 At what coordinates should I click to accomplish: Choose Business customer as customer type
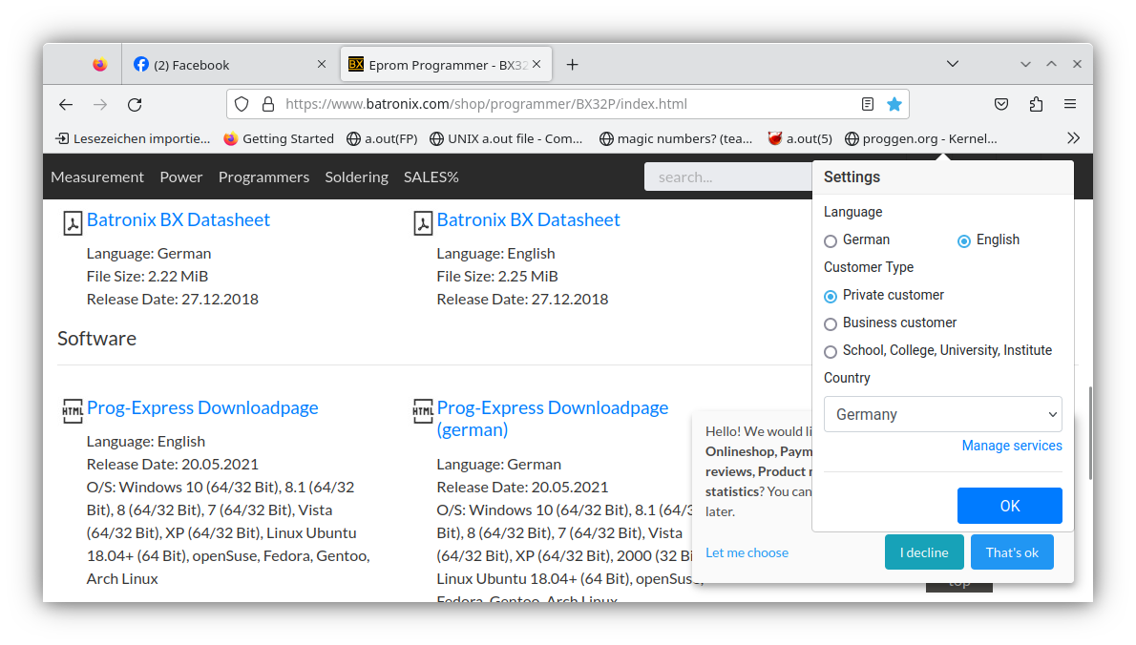coord(831,323)
